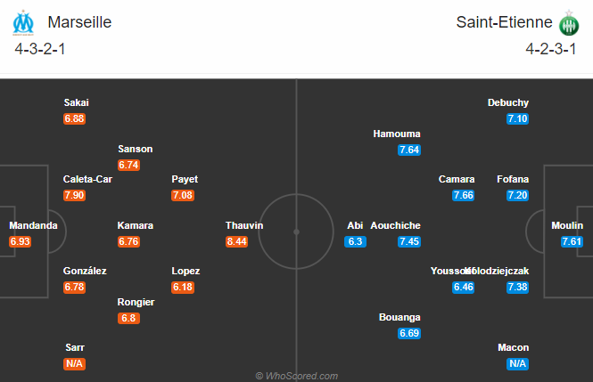Click Moulin's 7.61 rating badge

click(572, 241)
